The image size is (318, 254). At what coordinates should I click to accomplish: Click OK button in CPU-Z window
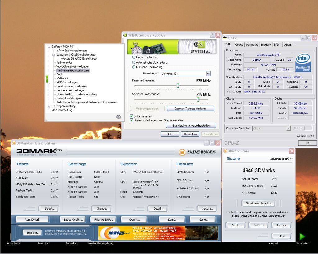[x=307, y=143]
